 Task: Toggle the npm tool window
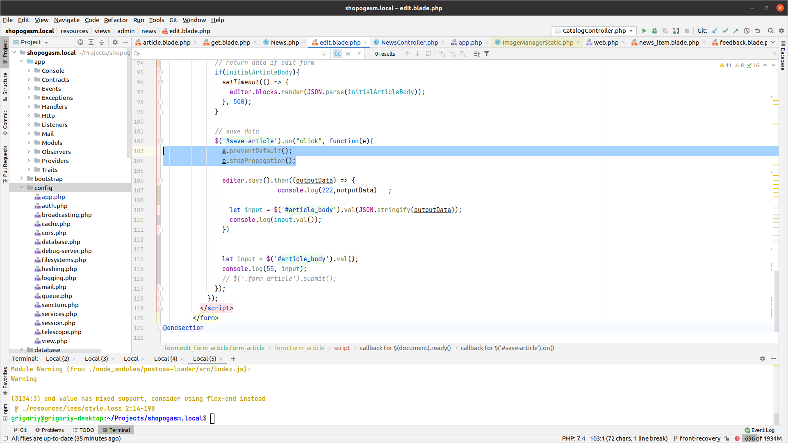tap(5, 411)
